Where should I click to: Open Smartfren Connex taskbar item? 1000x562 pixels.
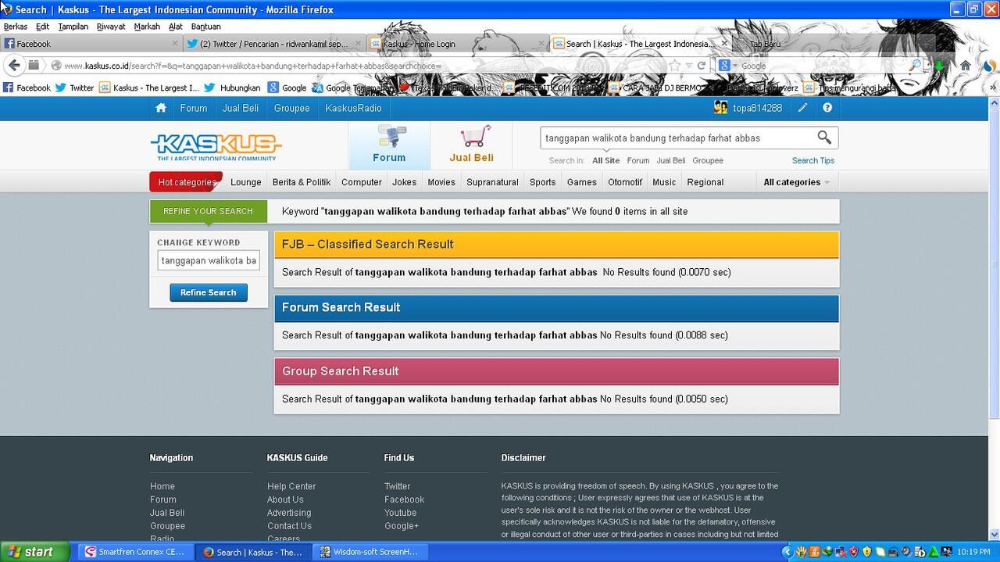point(135,552)
